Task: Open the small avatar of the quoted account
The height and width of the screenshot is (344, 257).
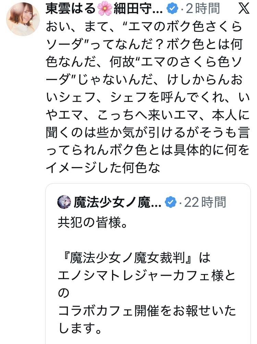Action: 64,202
